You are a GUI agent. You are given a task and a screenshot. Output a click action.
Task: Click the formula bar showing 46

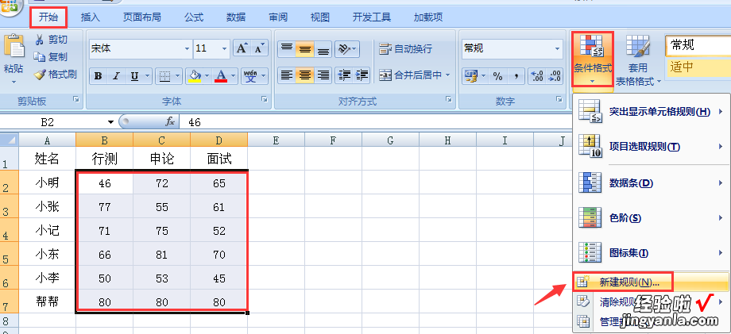click(375, 122)
